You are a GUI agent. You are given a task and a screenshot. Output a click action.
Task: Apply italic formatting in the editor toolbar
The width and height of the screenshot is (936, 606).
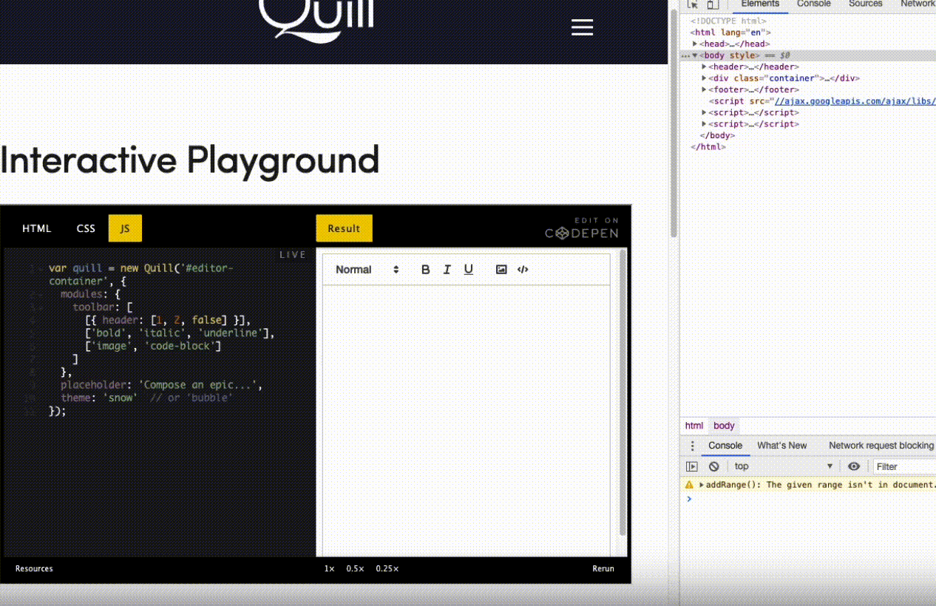tap(447, 270)
